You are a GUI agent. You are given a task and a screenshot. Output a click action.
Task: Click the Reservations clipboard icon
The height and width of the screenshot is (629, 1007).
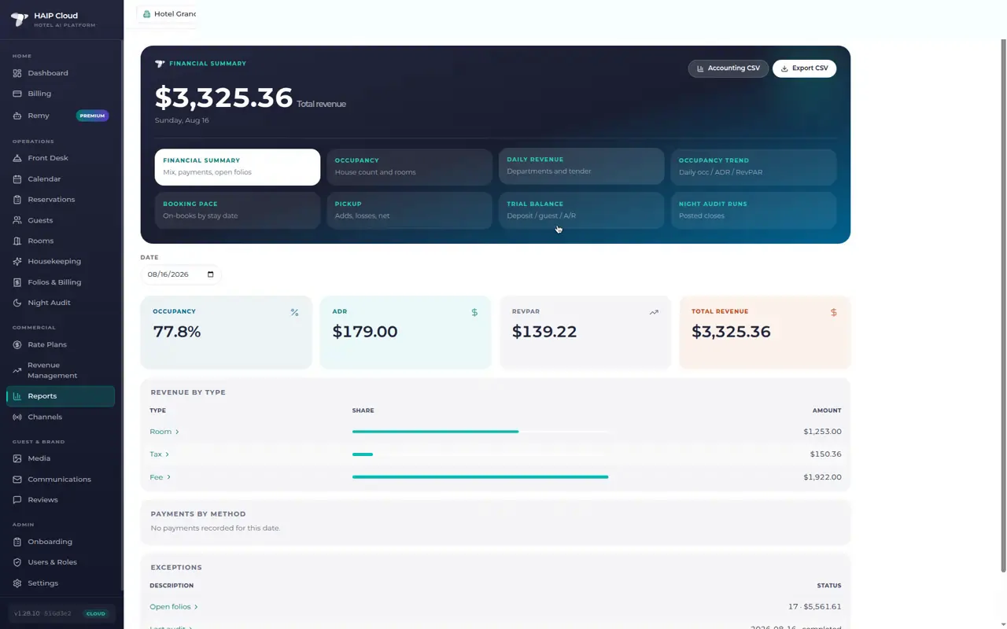coord(17,200)
